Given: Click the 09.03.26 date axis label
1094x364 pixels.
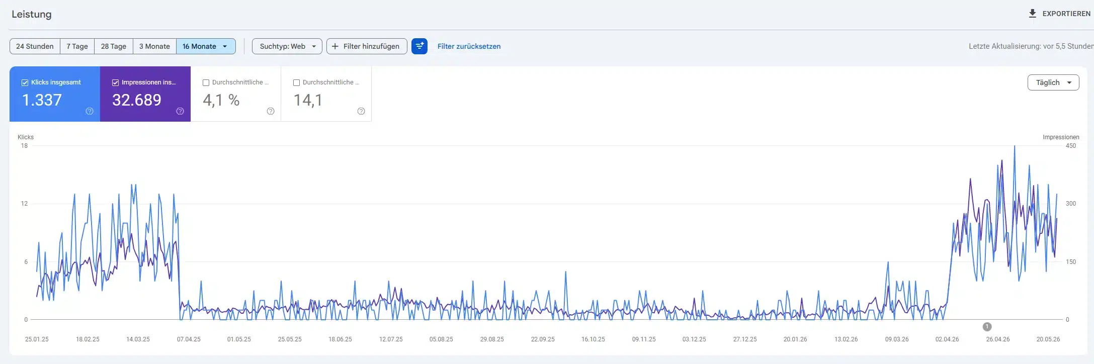Looking at the screenshot, I should [897, 339].
